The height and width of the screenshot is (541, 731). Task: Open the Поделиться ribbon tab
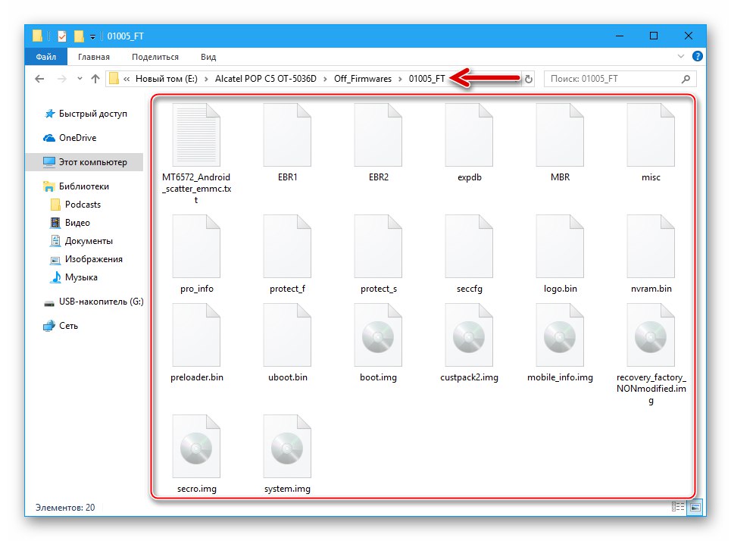[x=155, y=57]
